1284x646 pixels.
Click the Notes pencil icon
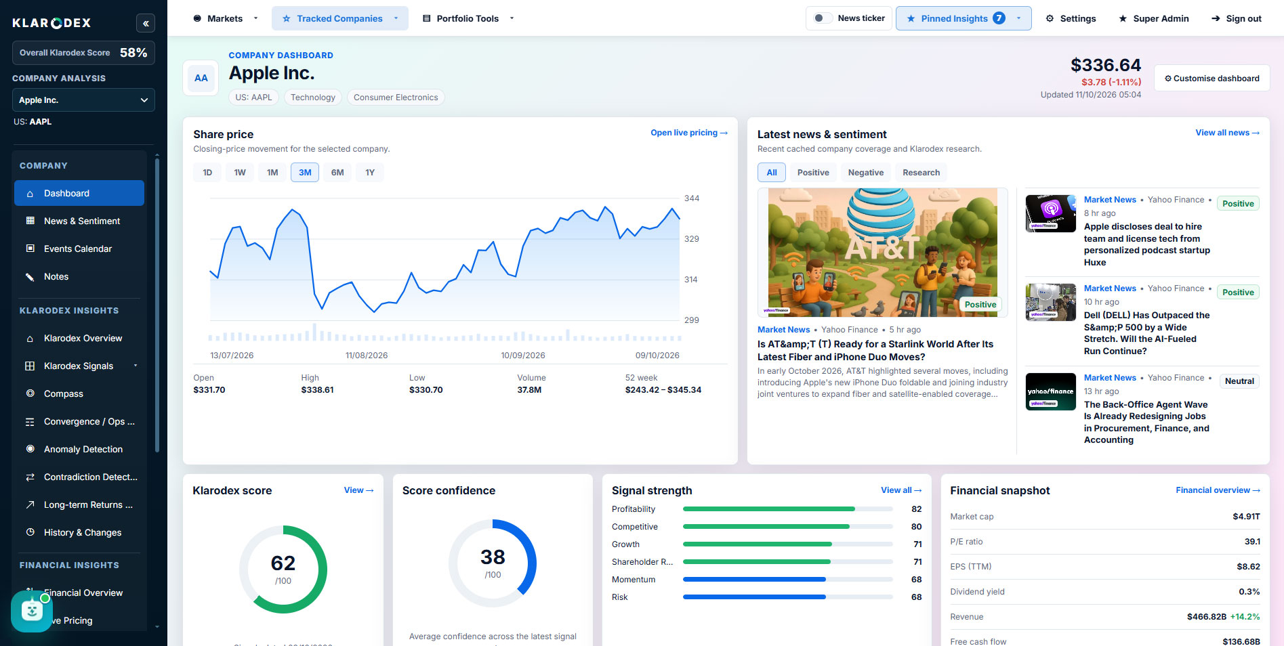30,276
